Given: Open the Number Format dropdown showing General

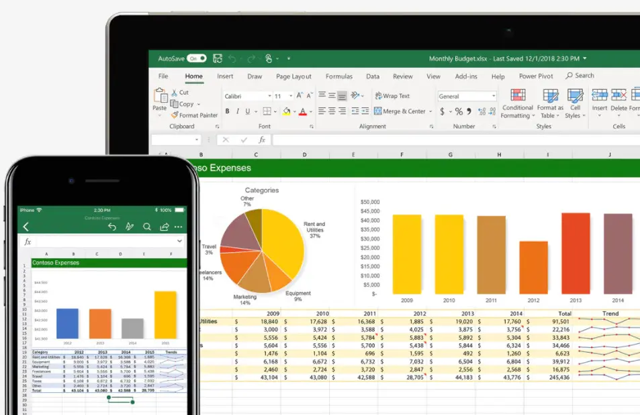Looking at the screenshot, I should click(x=467, y=96).
